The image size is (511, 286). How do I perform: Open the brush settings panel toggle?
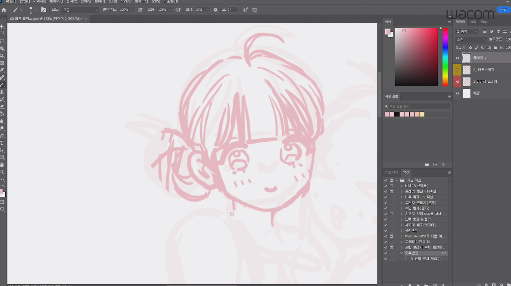coord(44,10)
